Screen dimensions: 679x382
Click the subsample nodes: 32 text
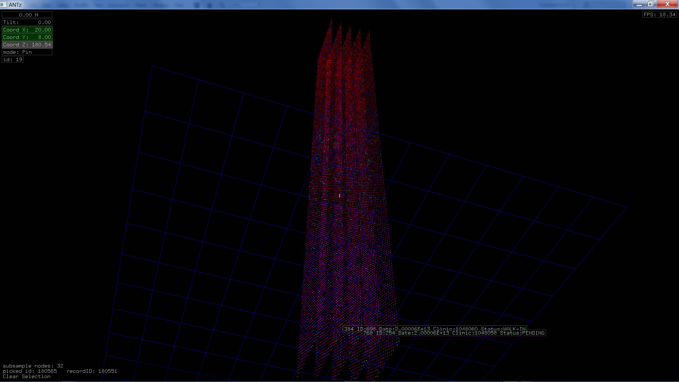(33, 366)
